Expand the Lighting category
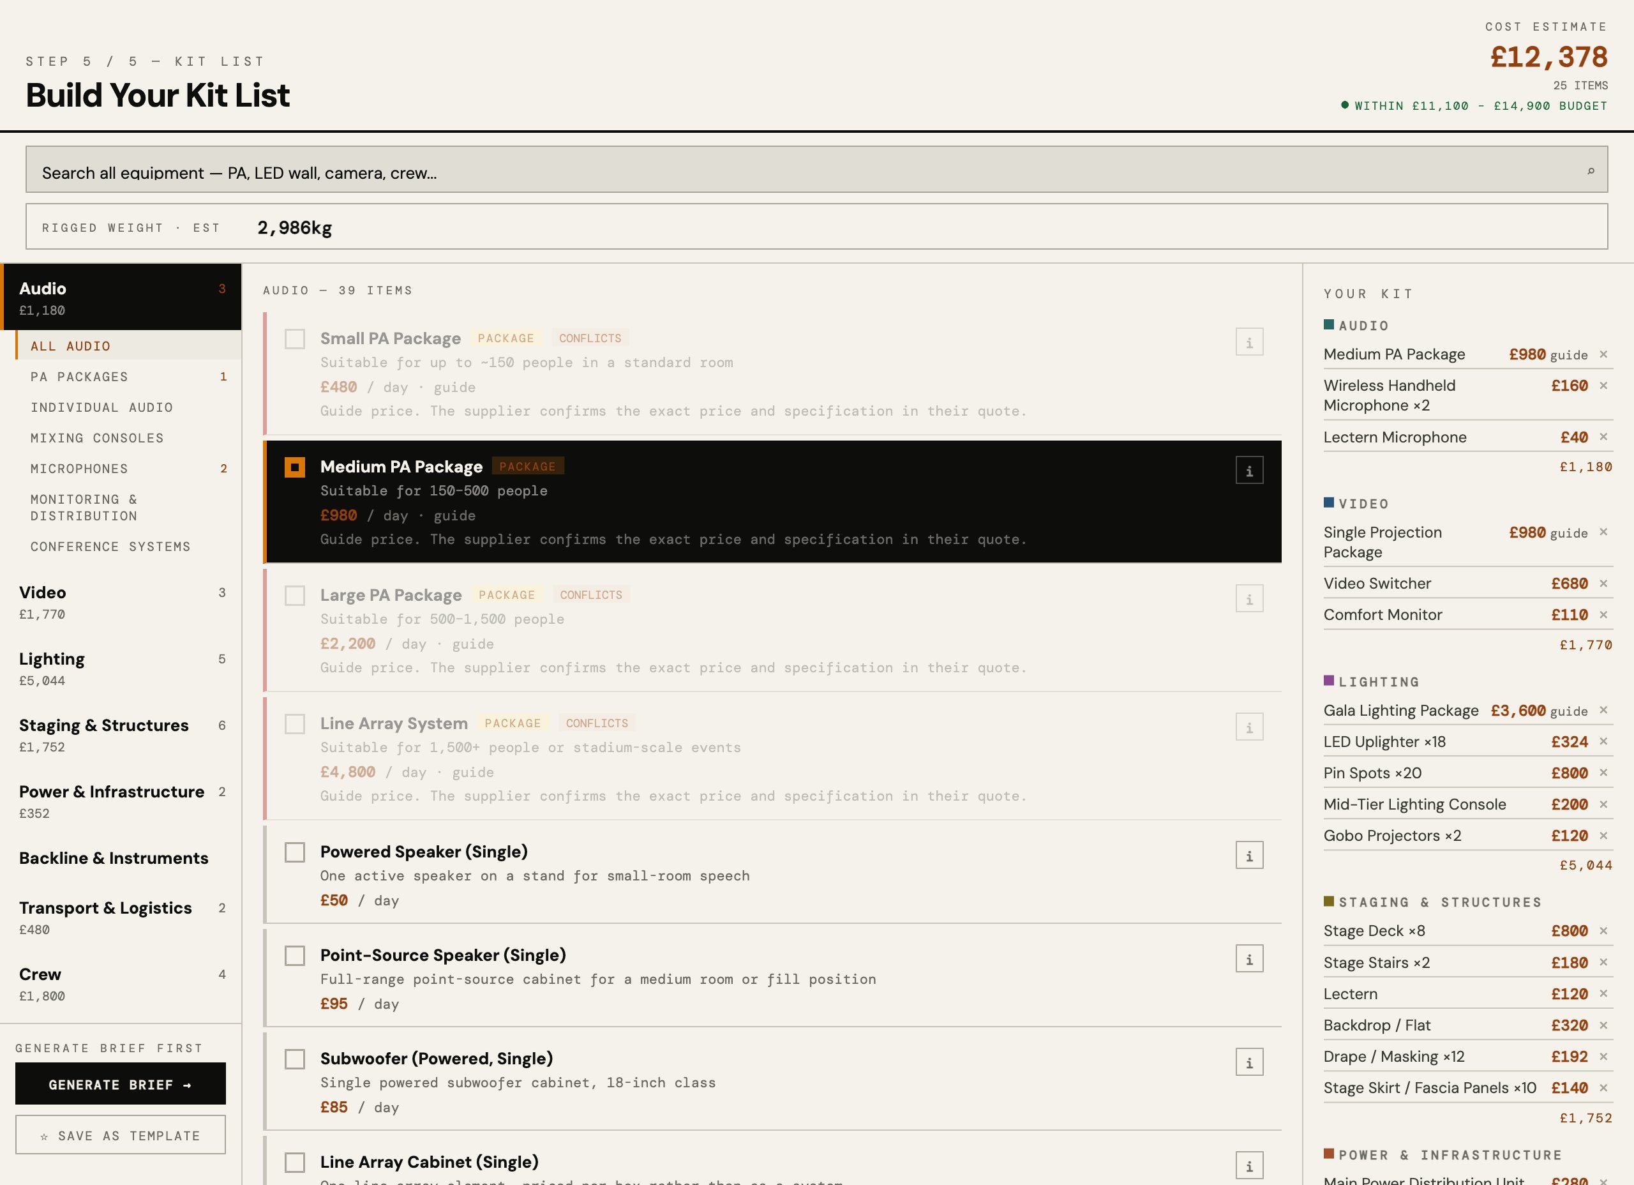The width and height of the screenshot is (1634, 1185). [121, 669]
